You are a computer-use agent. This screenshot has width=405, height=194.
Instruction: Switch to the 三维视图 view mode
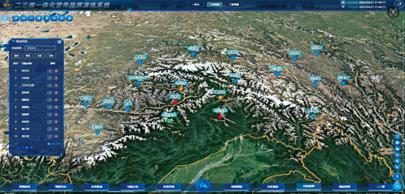pyautogui.click(x=214, y=4)
